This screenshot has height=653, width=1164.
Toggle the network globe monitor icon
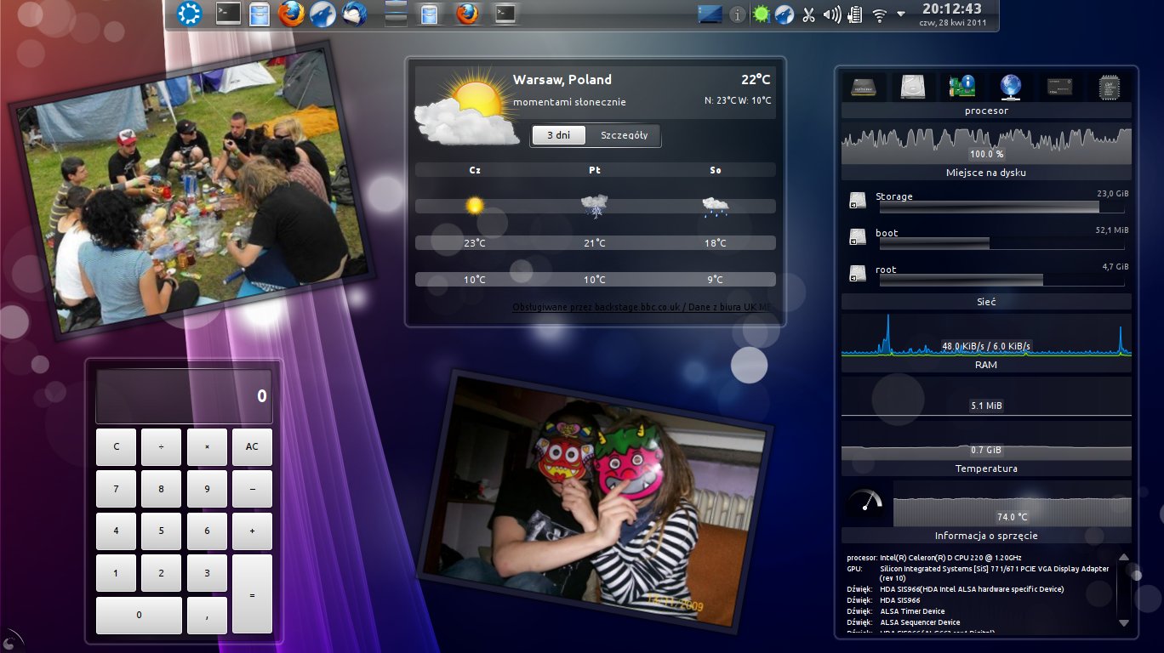(1011, 87)
